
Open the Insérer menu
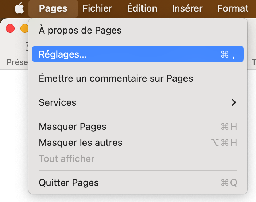[187, 8]
